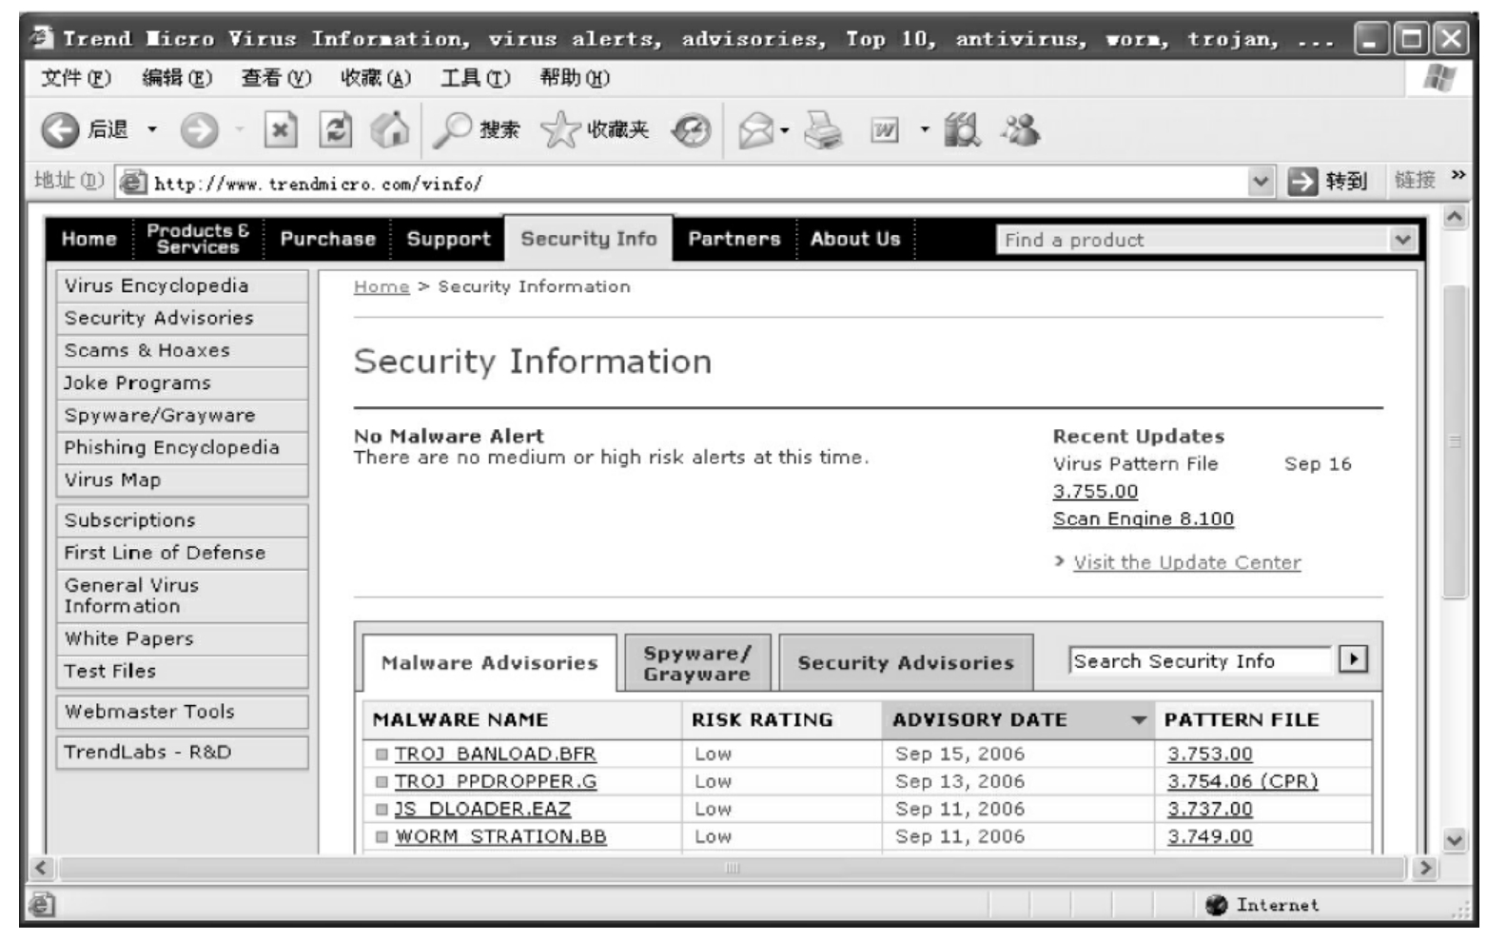Click the page icon in the address bar
The image size is (1507, 940).
(132, 183)
